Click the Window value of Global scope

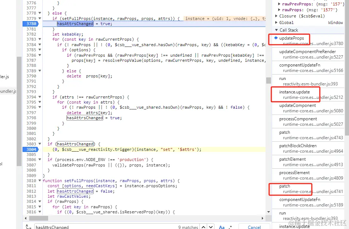tap(336, 23)
